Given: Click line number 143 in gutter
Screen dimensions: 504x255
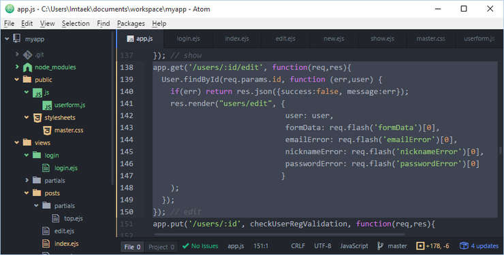Looking at the screenshot, I should [x=127, y=128].
